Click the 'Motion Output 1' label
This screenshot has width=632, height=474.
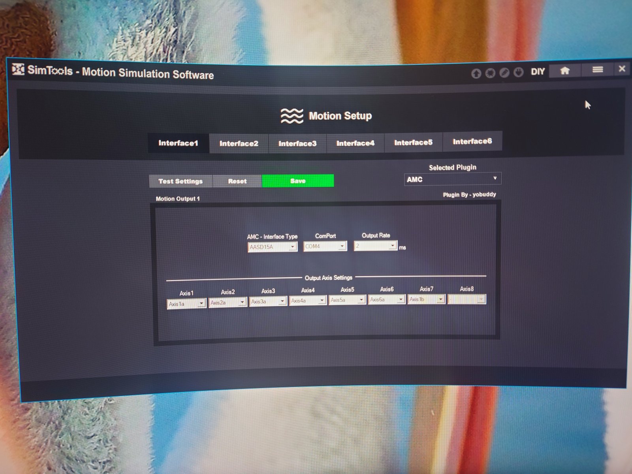pyautogui.click(x=178, y=199)
